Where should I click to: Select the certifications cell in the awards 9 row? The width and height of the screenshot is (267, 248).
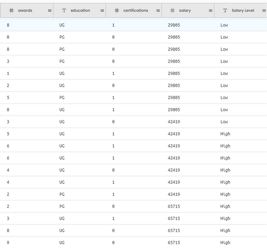[x=113, y=243]
